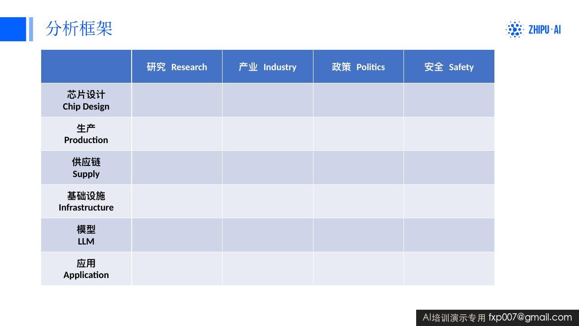Screen dimensions: 579x326
Task: Click the 政策 Politics column header
Action: [x=358, y=67]
